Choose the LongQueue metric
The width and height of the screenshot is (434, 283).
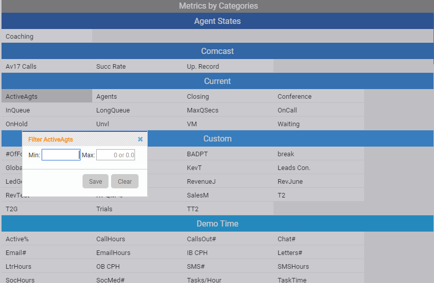coord(137,110)
